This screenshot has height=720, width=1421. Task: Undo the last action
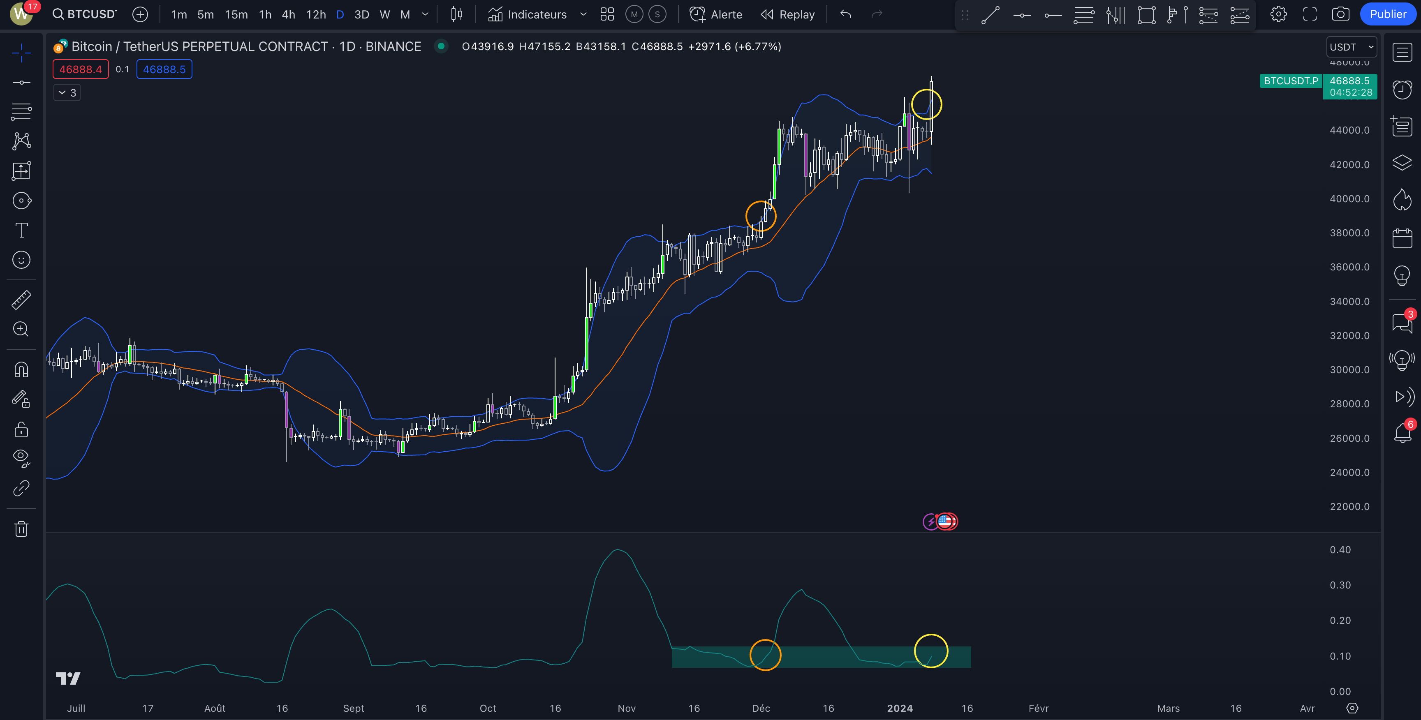click(846, 14)
